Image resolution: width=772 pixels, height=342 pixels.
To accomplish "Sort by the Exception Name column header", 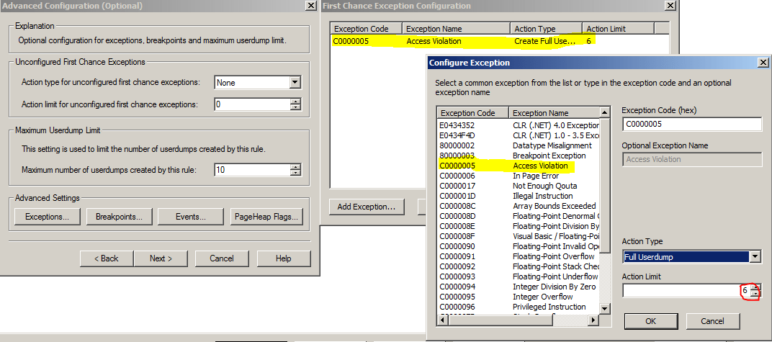I will 555,113.
